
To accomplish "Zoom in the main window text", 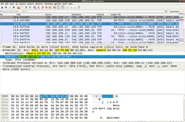I will click(67, 8).
